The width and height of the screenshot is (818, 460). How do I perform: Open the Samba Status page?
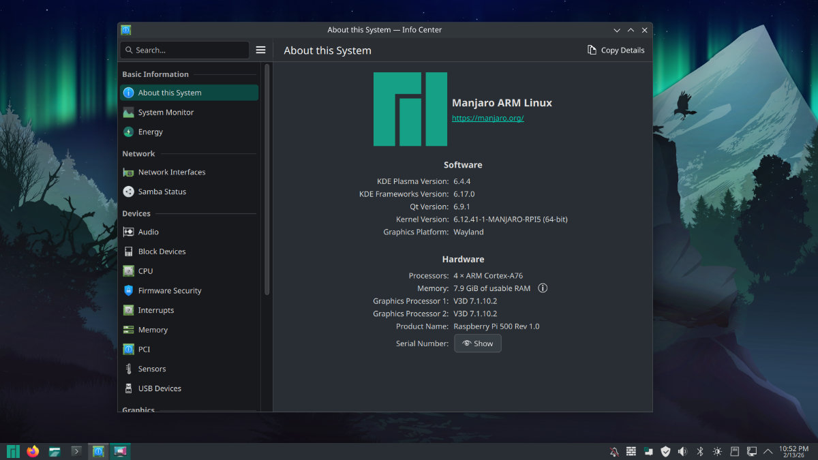pos(189,191)
